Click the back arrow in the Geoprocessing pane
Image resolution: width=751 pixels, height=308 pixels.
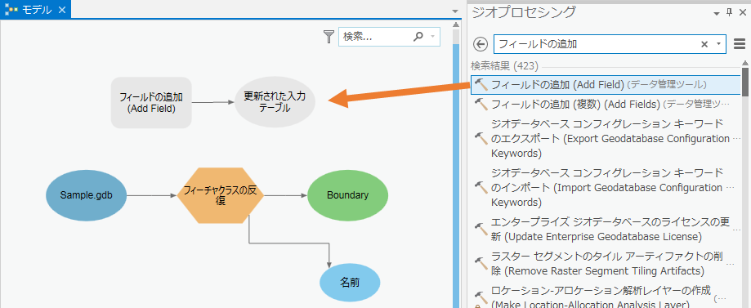[480, 44]
